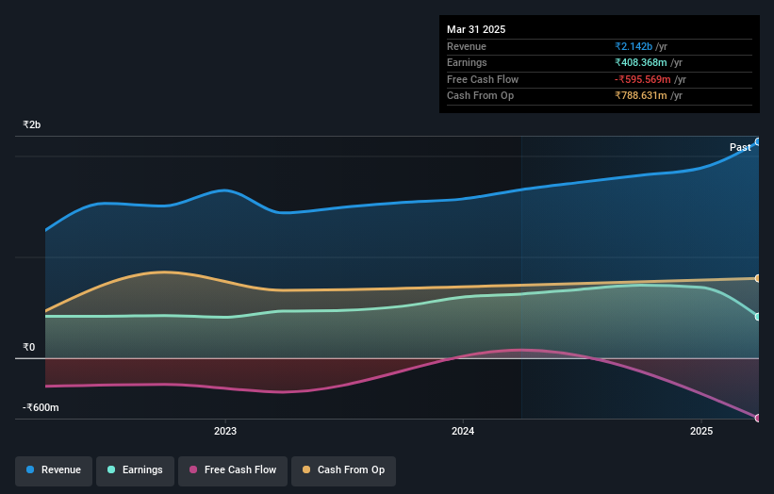Click the Mar 31 2025 tooltip date
The width and height of the screenshot is (774, 494).
pos(476,29)
